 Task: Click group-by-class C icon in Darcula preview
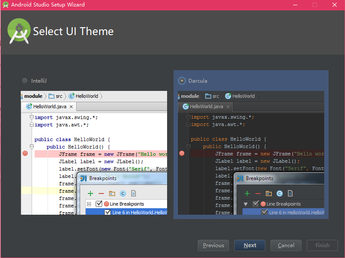pyautogui.click(x=280, y=193)
